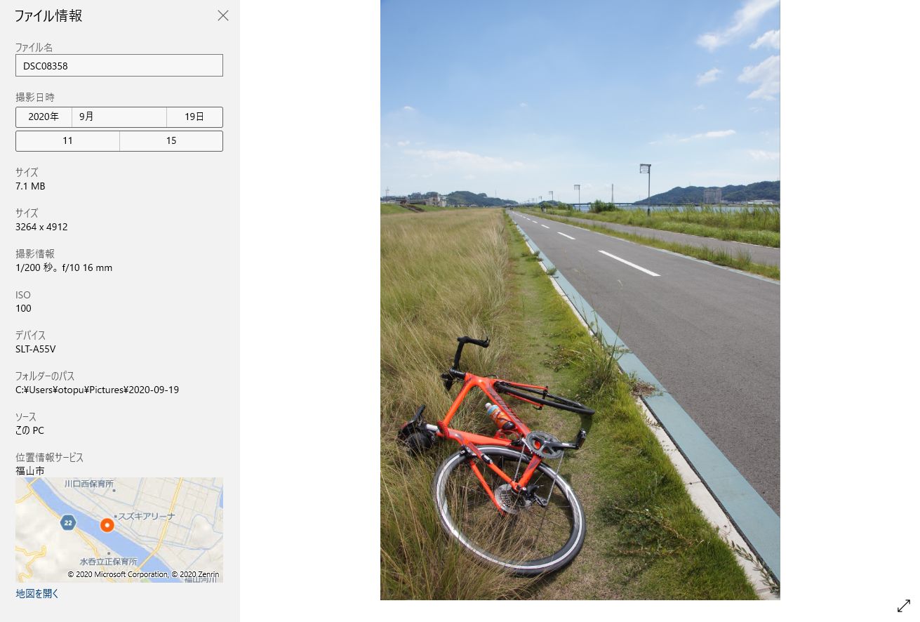Open the map via 地図を開く link

37,594
